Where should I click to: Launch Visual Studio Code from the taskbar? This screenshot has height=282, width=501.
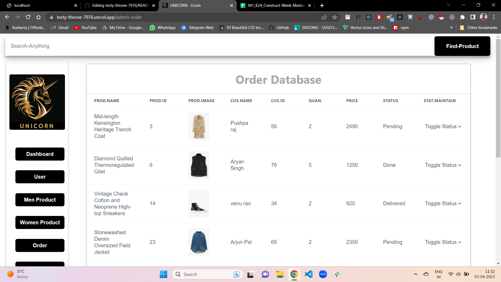point(308,274)
